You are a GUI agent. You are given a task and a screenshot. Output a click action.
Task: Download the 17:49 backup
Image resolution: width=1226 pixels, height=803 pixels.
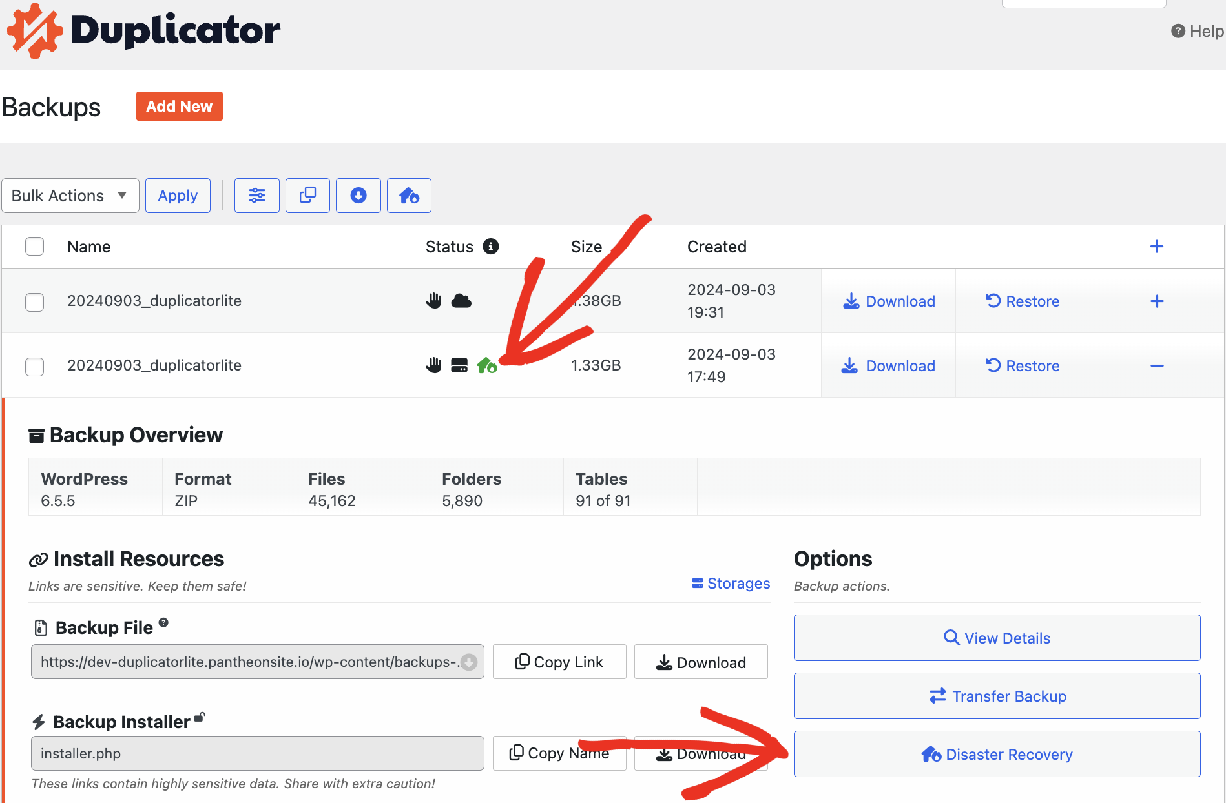pyautogui.click(x=889, y=366)
